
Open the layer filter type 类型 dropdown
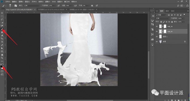[x=161, y=15]
